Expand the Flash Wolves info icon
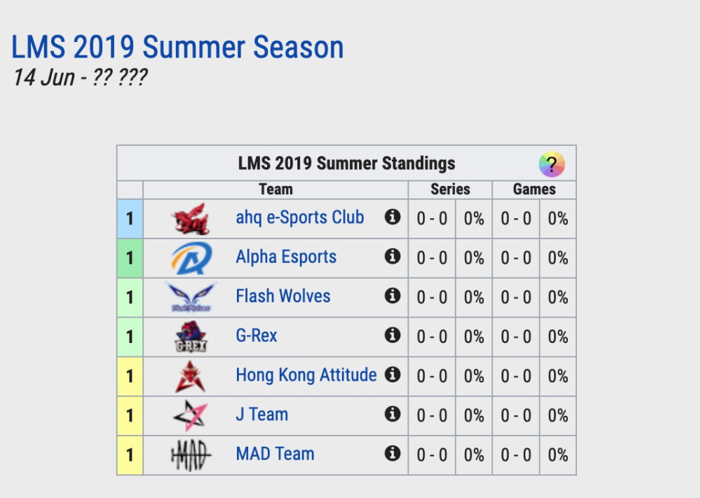701x498 pixels. tap(393, 295)
